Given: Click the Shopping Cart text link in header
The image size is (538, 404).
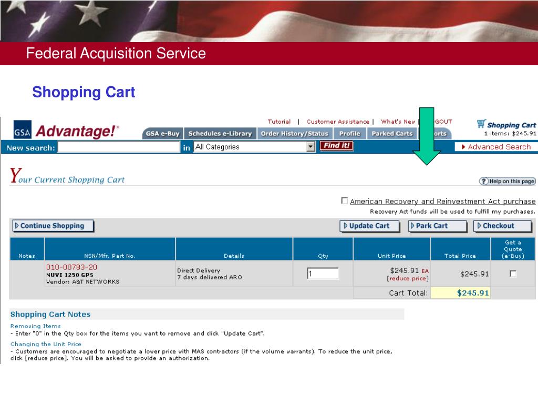Looking at the screenshot, I should tap(511, 125).
